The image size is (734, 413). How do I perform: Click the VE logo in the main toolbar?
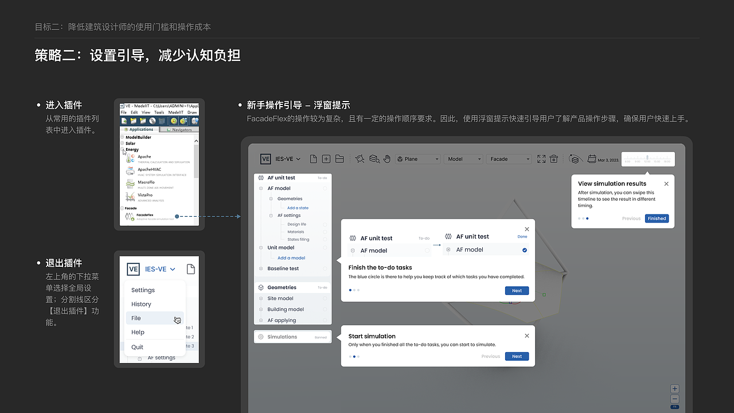[x=266, y=159]
